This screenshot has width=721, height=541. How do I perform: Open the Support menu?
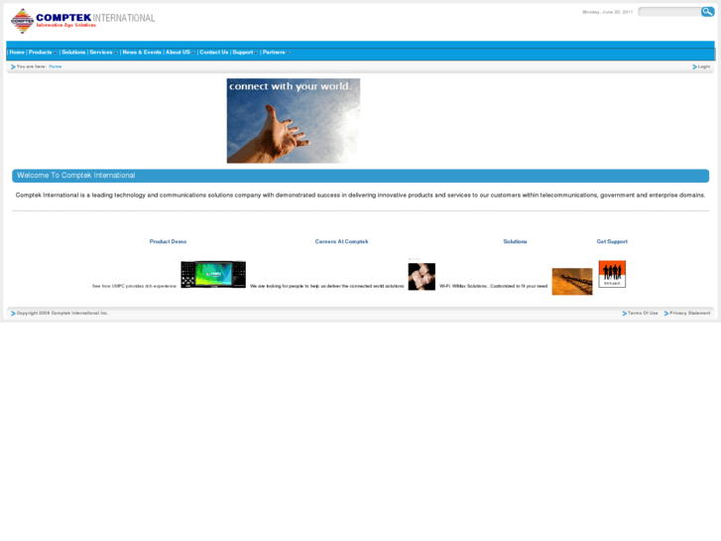(242, 53)
